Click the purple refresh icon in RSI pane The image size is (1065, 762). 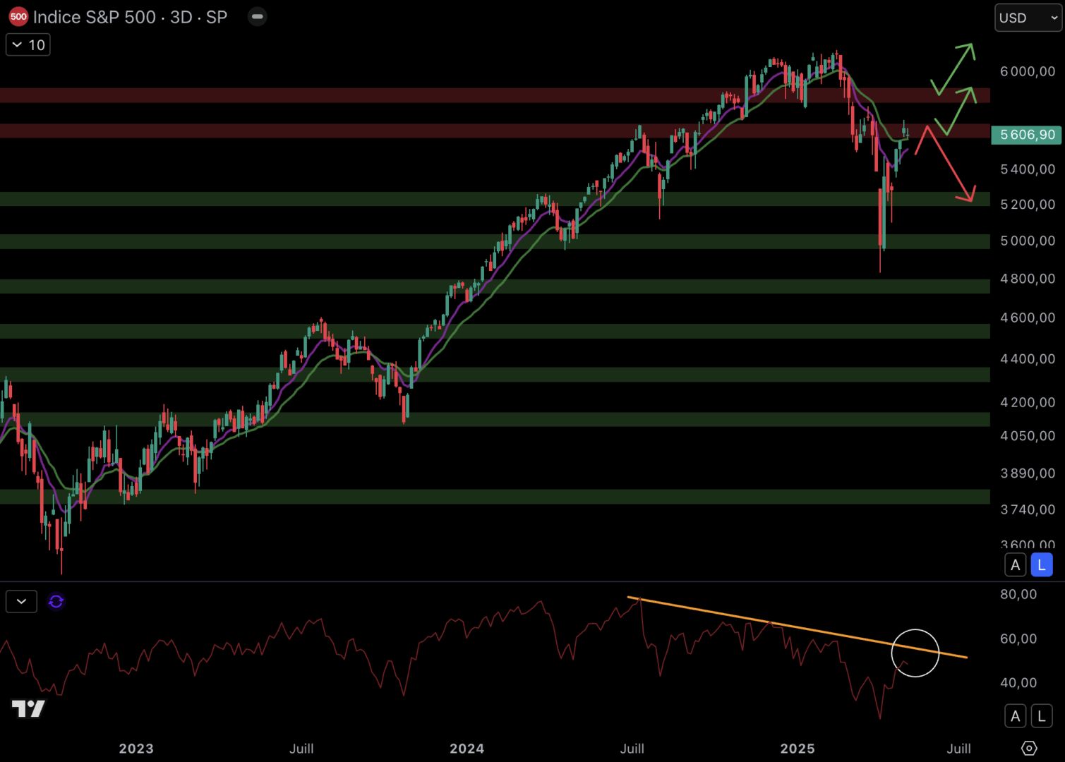point(56,602)
